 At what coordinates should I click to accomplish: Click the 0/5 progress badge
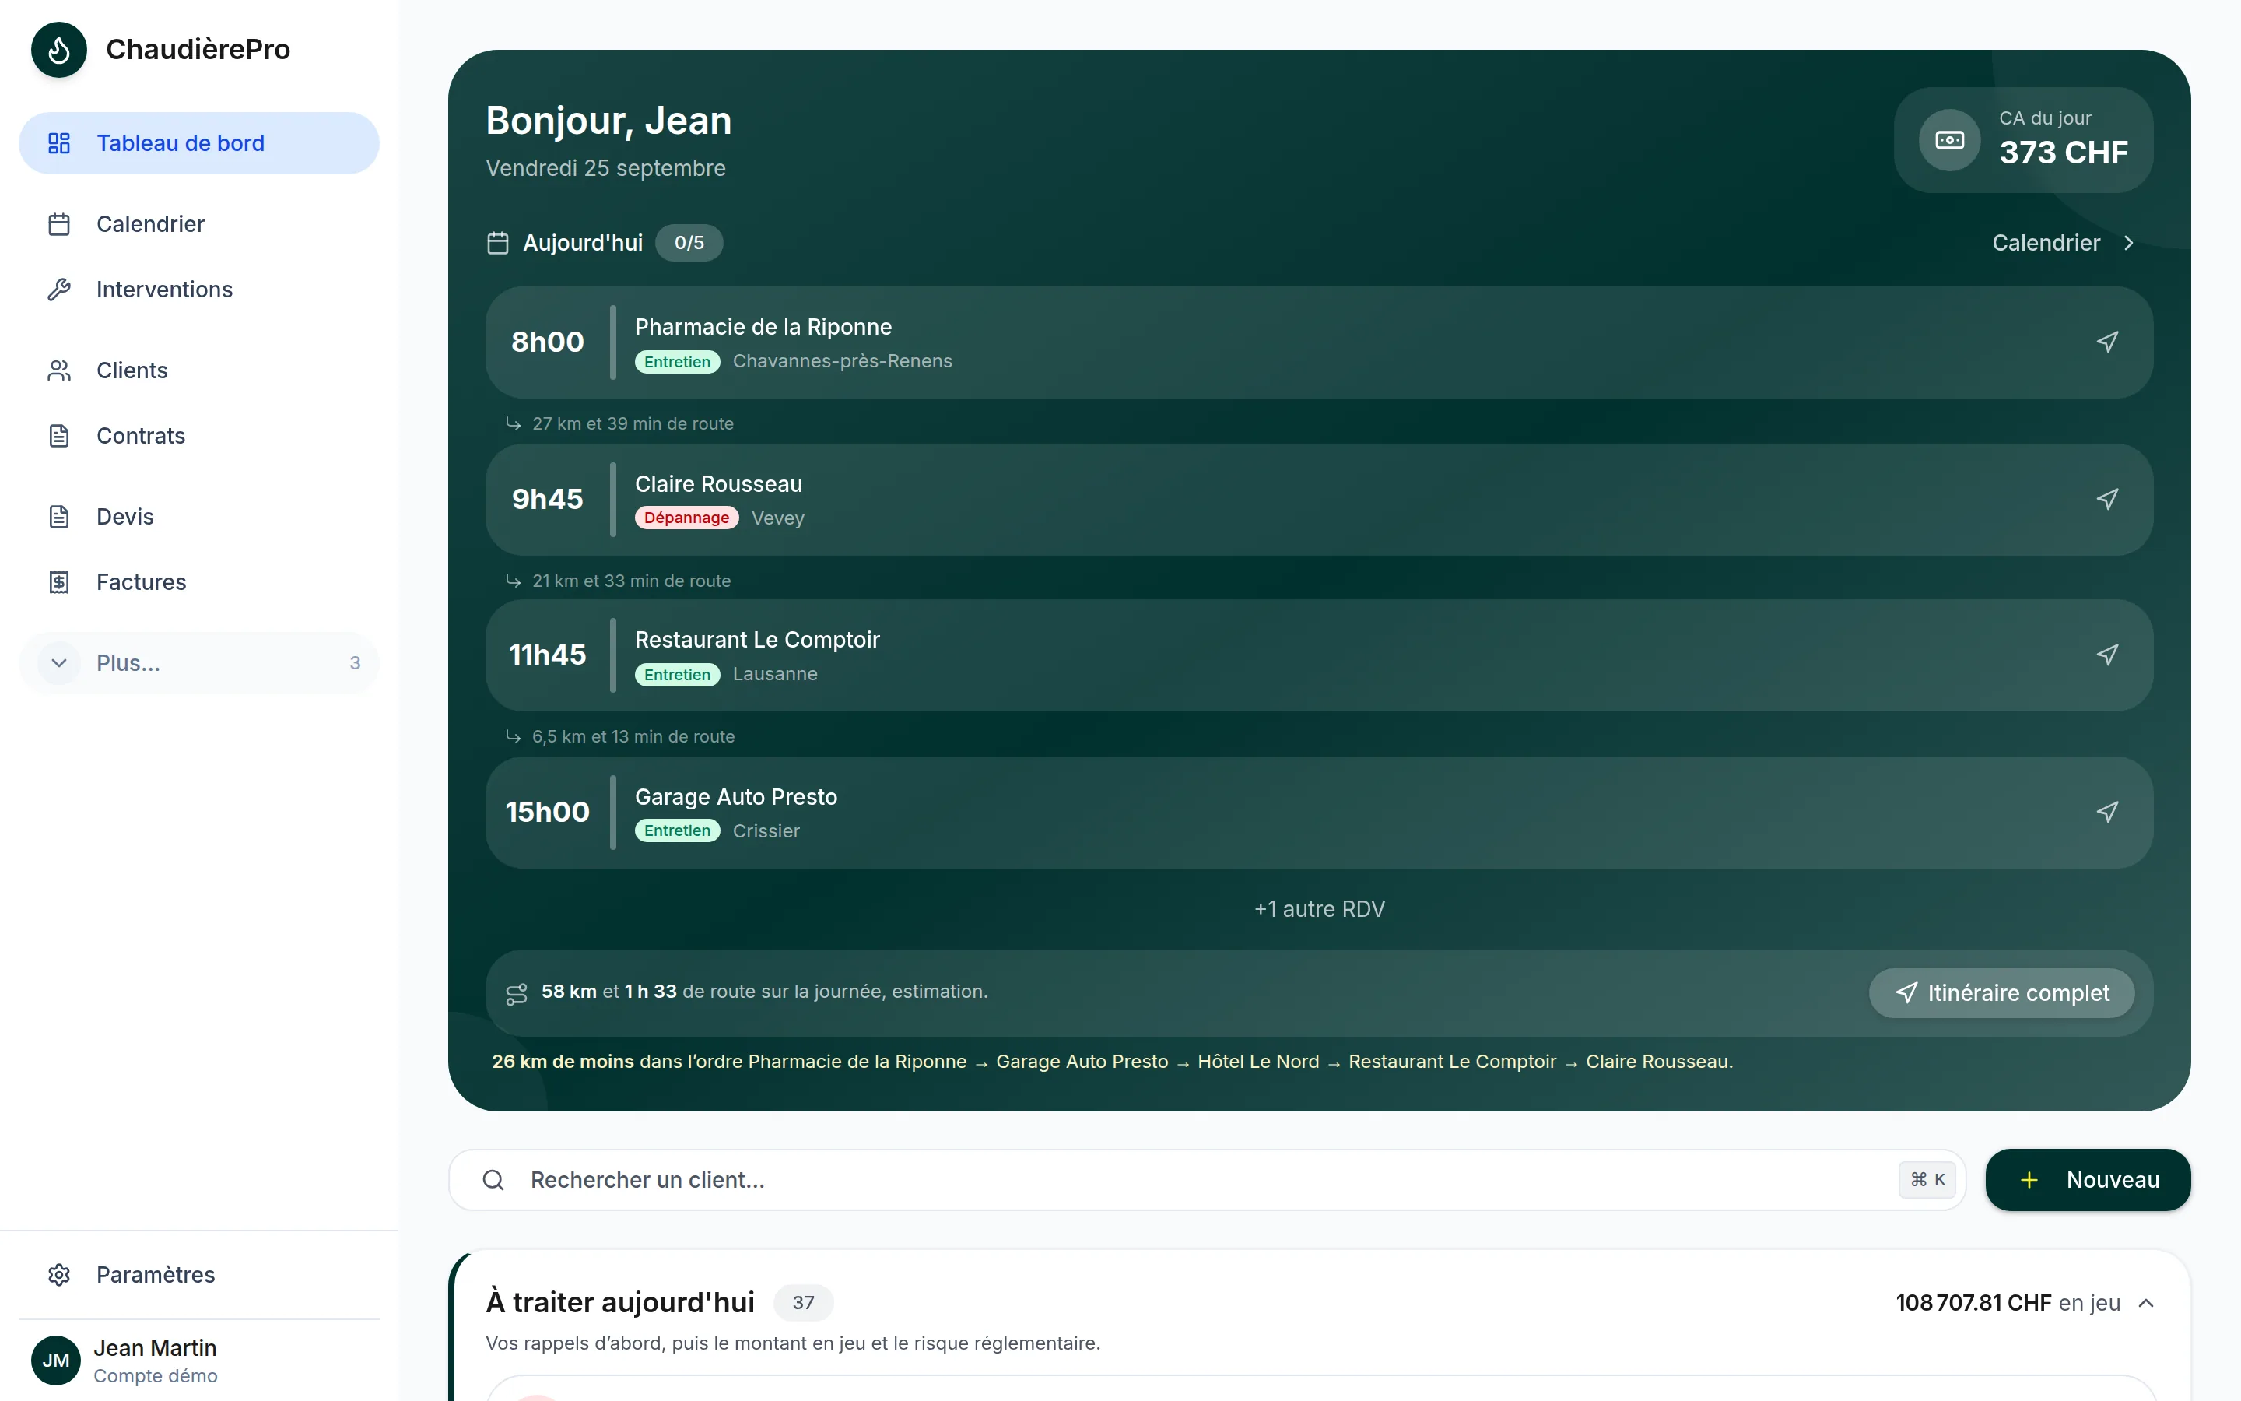pos(689,243)
